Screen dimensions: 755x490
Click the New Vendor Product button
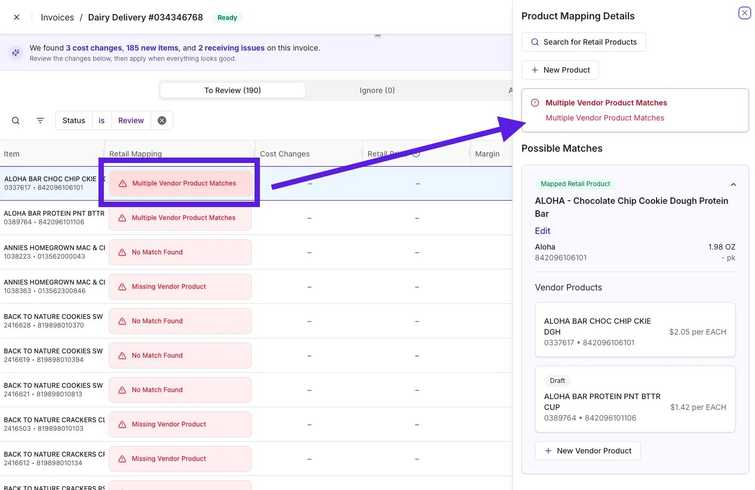coord(588,451)
